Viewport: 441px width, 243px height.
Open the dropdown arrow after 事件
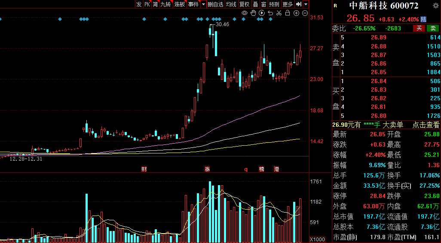pyautogui.click(x=204, y=4)
